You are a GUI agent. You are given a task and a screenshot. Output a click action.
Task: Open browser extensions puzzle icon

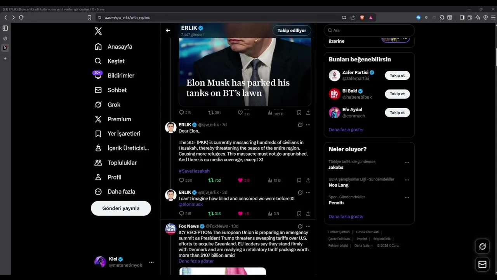pos(442,17)
